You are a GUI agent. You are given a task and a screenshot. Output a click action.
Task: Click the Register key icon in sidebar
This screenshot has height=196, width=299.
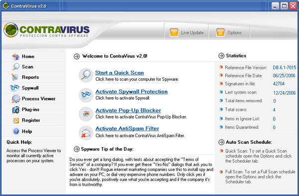click(x=16, y=121)
